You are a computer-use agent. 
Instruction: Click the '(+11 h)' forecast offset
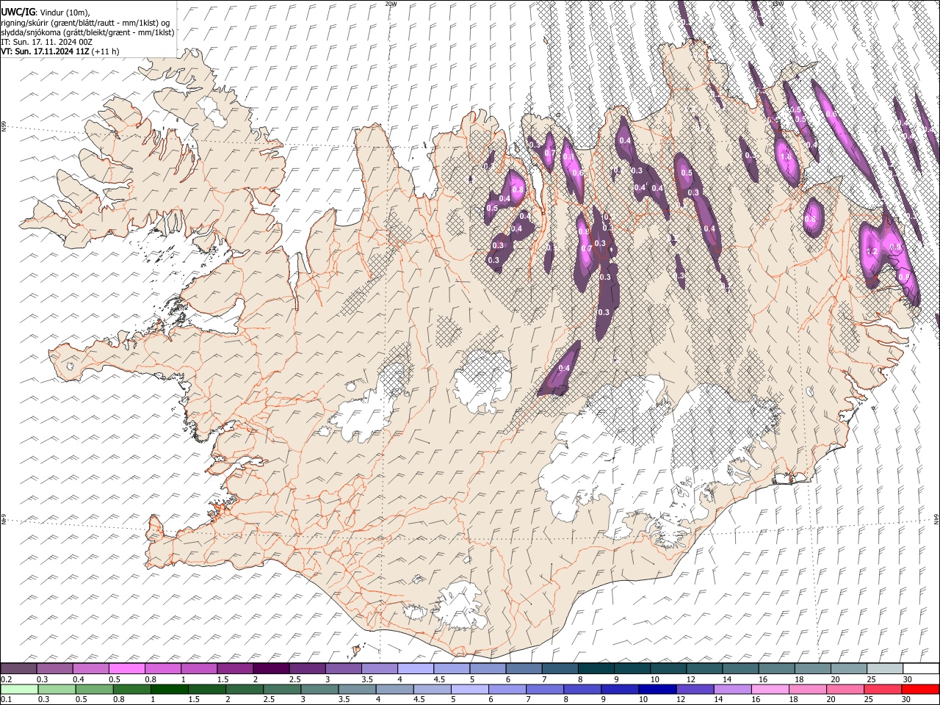click(106, 51)
